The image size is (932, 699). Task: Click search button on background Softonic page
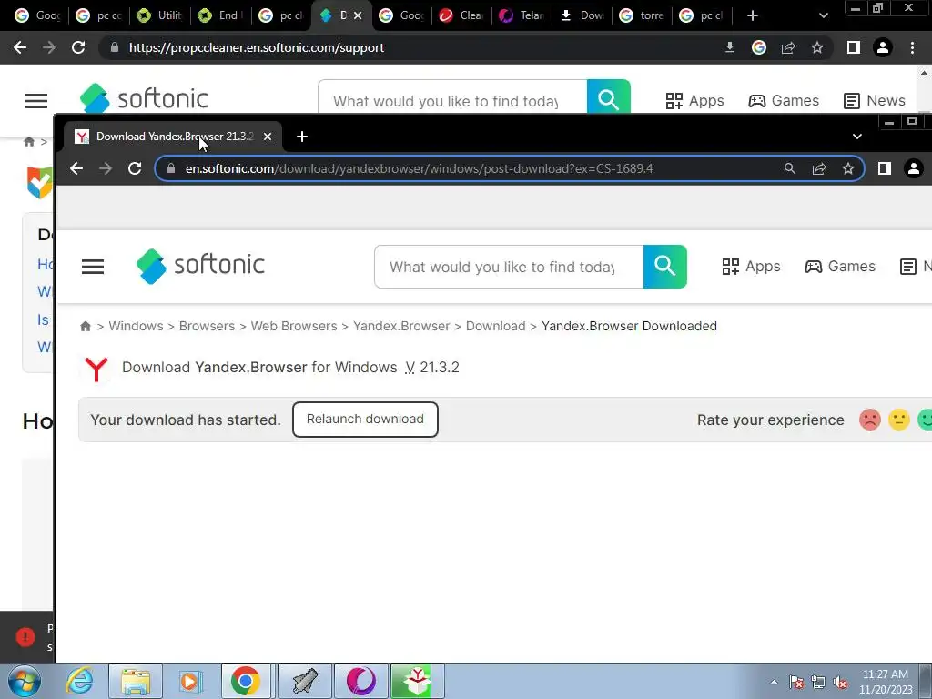[609, 96]
